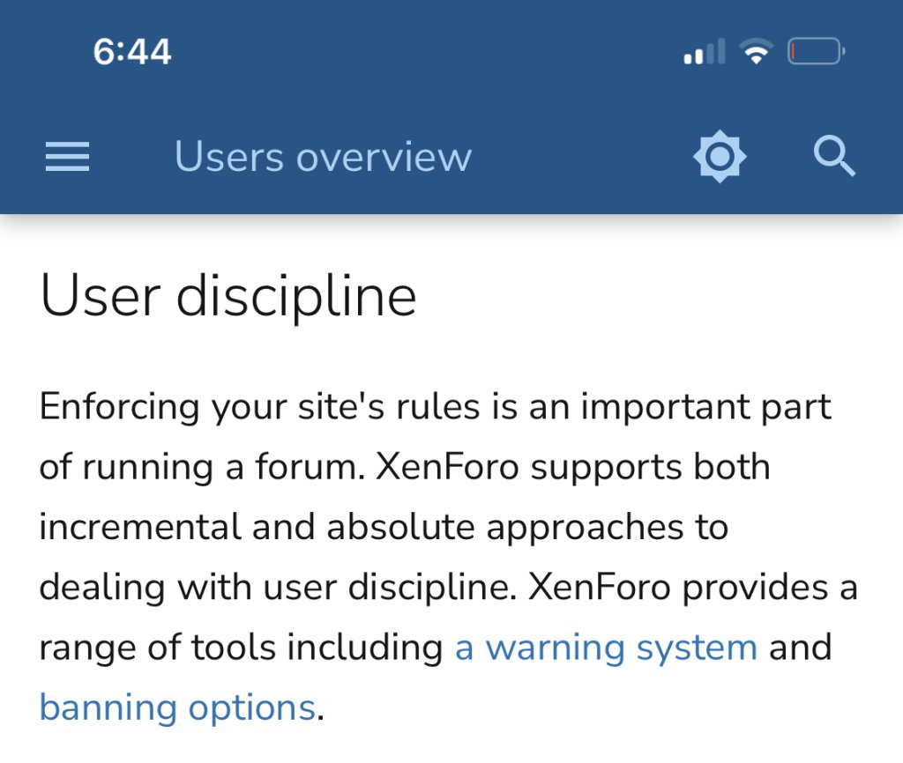Click "XenForo" before the word "provides"
903x763 pixels.
click(600, 588)
